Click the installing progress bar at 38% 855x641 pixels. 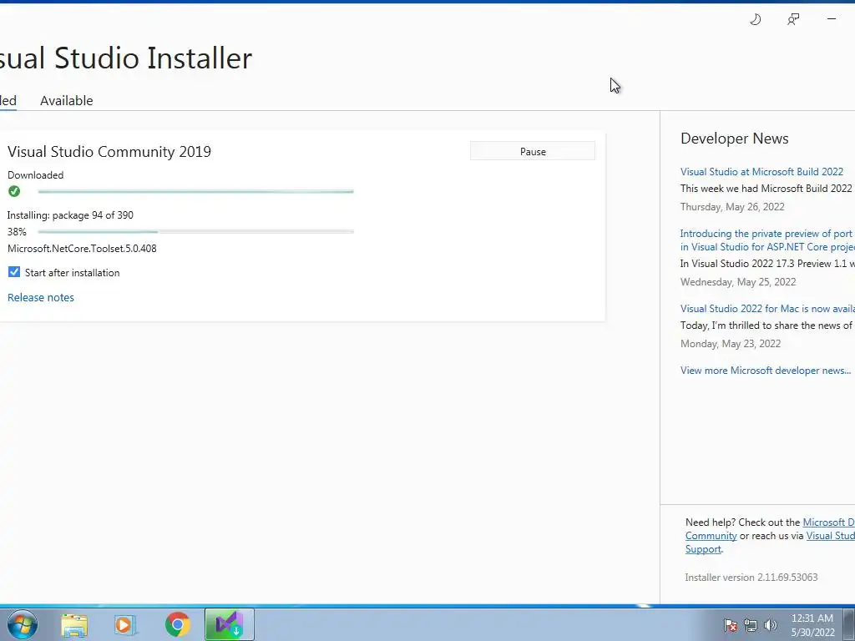point(195,232)
